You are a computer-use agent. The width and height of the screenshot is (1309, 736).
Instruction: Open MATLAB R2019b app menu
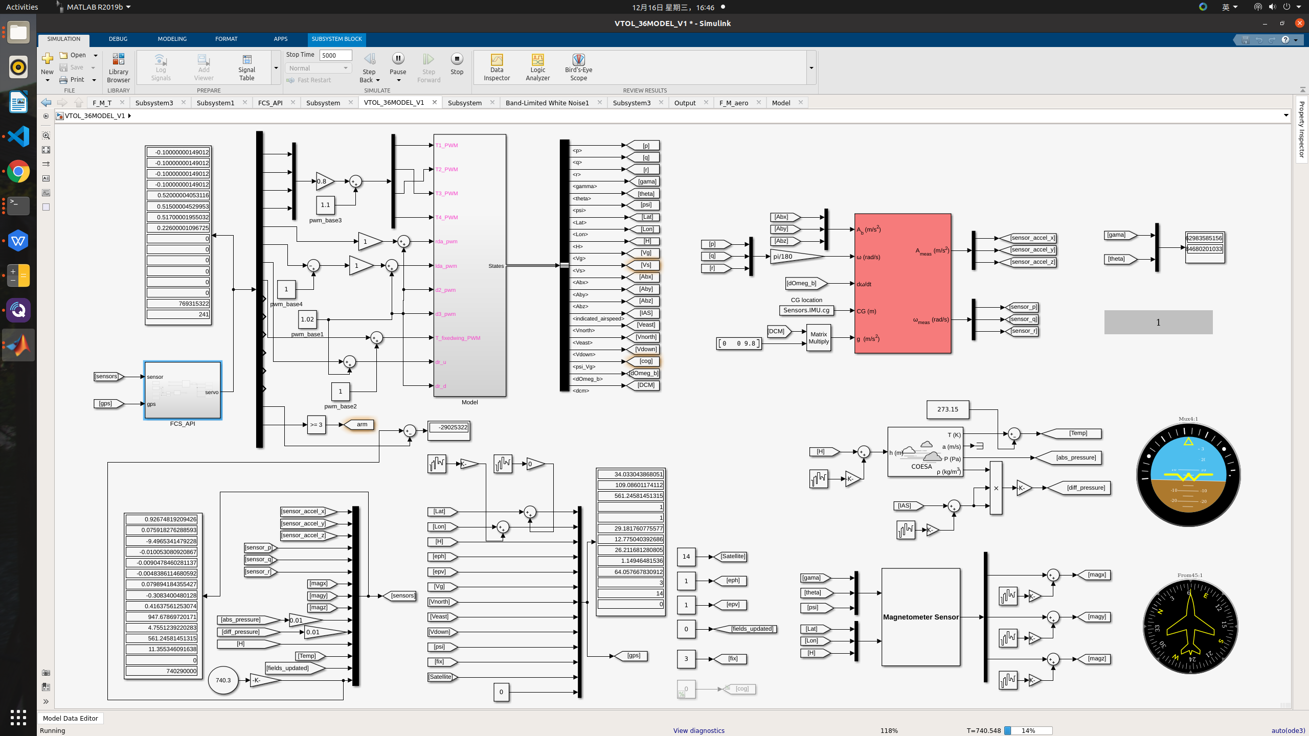[94, 7]
